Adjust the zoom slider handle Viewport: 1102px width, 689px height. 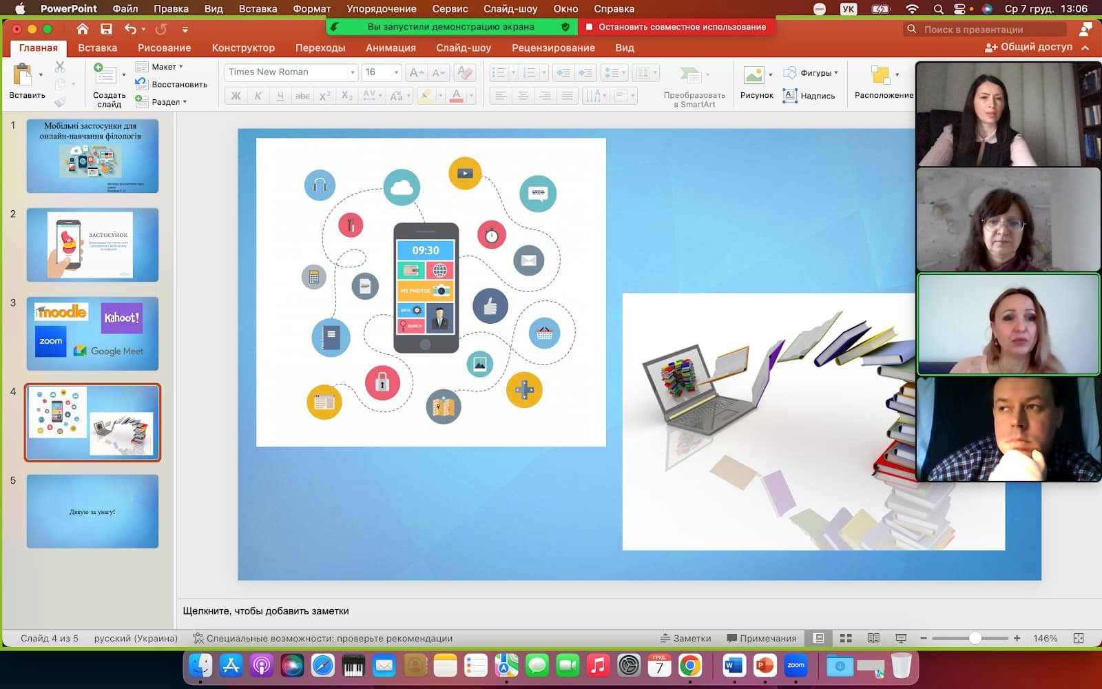[x=975, y=638]
